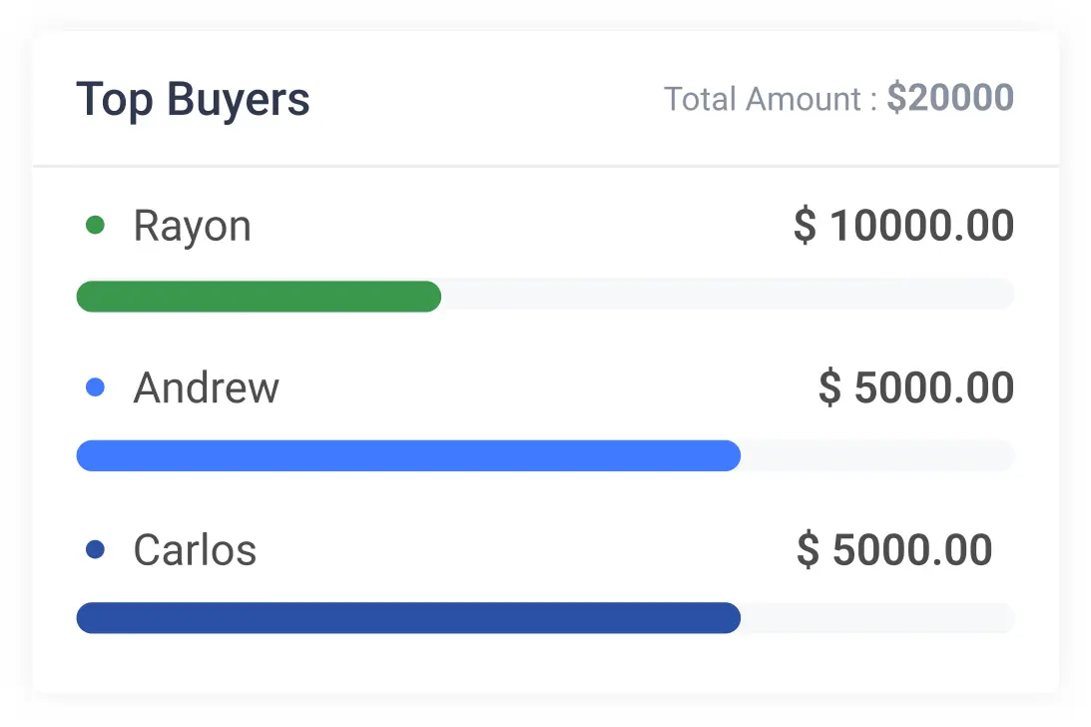The image size is (1091, 727).
Task: Click the light blue Andrew progress bar fill
Action: tap(408, 455)
